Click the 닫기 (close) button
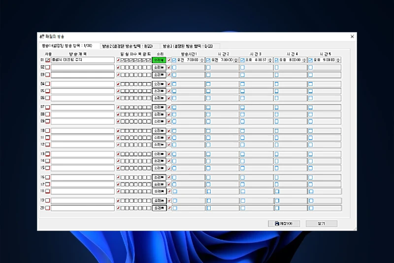The width and height of the screenshot is (394, 263). [321, 224]
